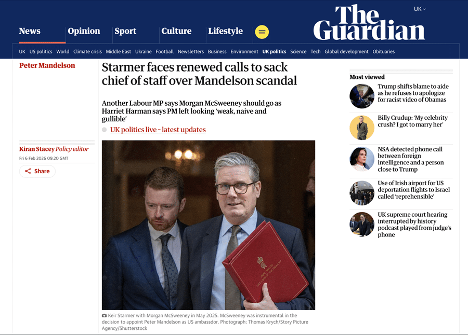Follow UK politics live latest updates link

point(158,130)
